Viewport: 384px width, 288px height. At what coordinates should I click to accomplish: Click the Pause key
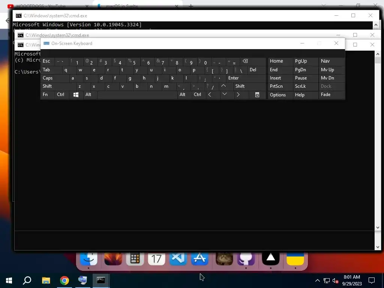[x=305, y=78]
